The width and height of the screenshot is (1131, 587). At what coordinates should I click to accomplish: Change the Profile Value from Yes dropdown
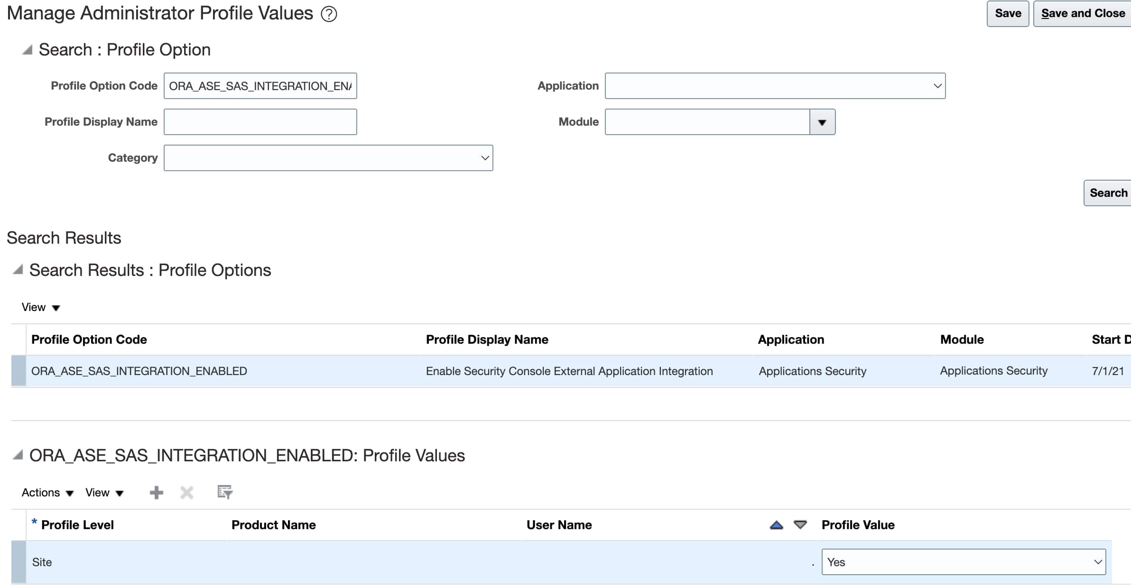1099,562
